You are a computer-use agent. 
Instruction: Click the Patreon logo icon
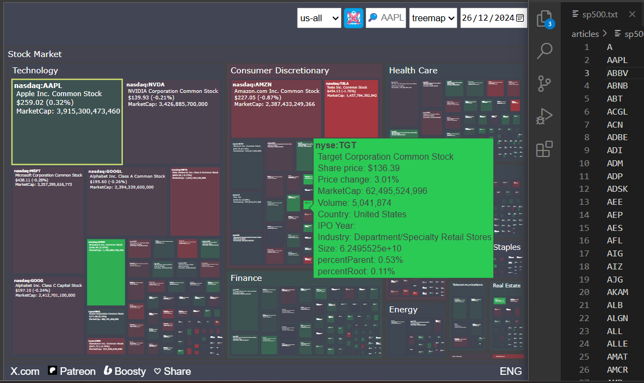[53, 371]
